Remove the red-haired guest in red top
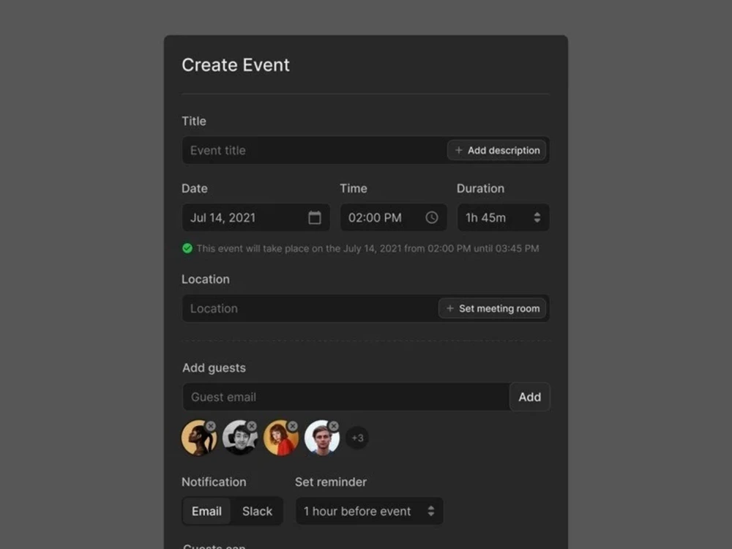Viewport: 732px width, 549px height. [293, 426]
